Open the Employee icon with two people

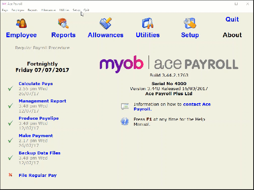tap(21, 23)
